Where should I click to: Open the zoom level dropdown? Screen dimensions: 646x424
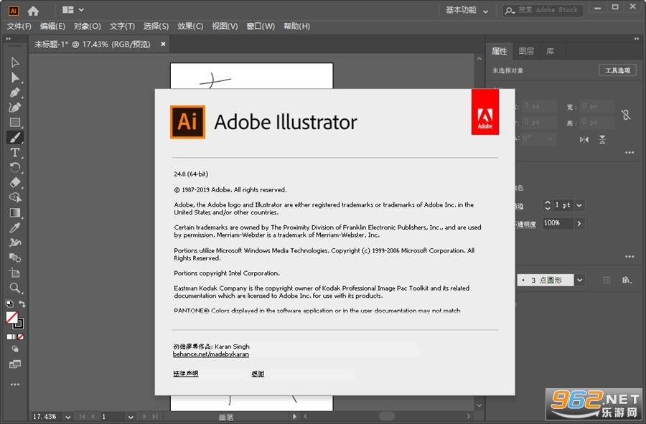click(67, 417)
